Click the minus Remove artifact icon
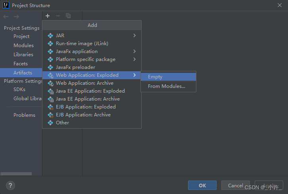Image resolution: width=288 pixels, height=194 pixels. pos(58,16)
